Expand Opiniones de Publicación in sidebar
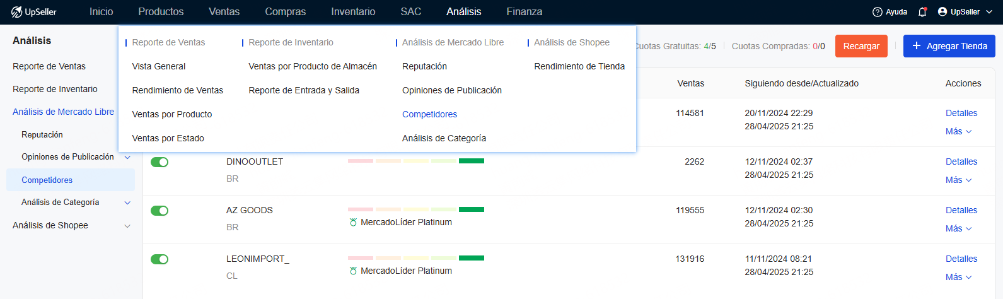Image resolution: width=1003 pixels, height=299 pixels. pyautogui.click(x=127, y=157)
